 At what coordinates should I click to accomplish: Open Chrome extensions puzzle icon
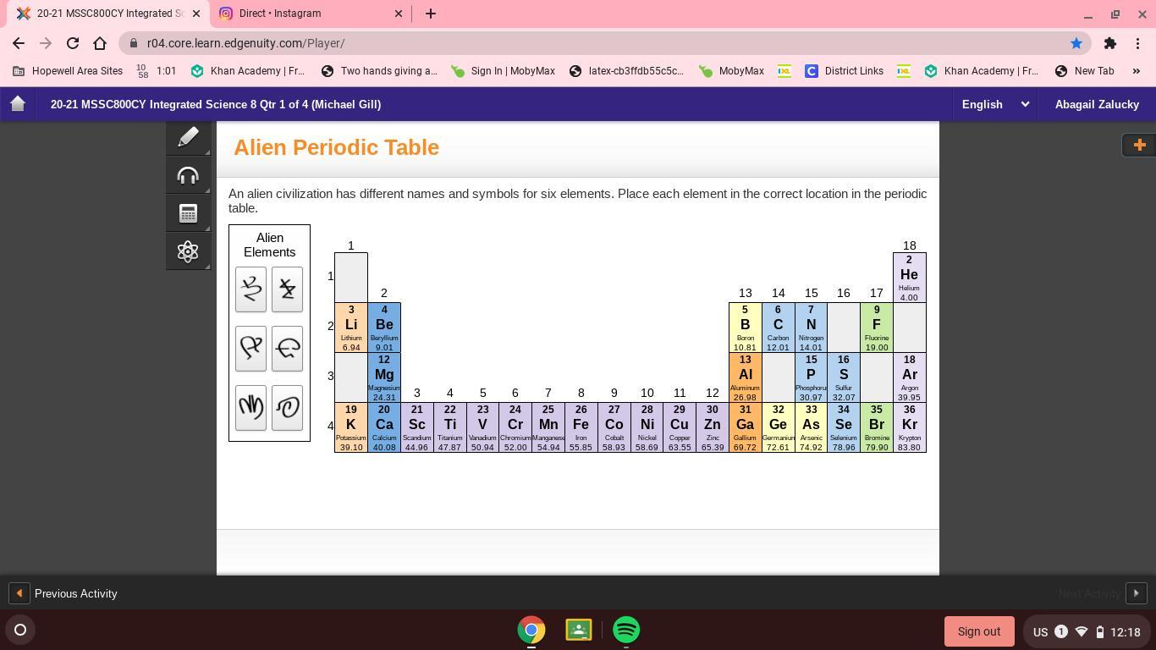tap(1109, 43)
